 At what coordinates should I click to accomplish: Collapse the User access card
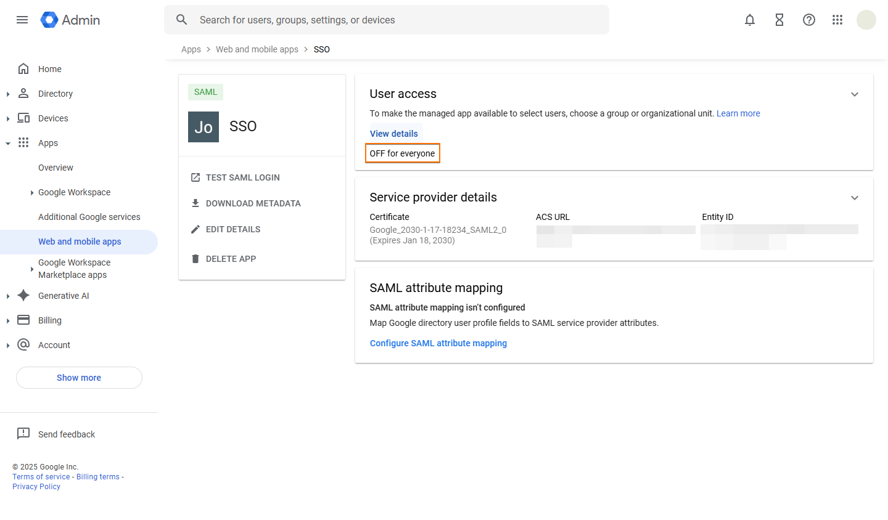(855, 94)
